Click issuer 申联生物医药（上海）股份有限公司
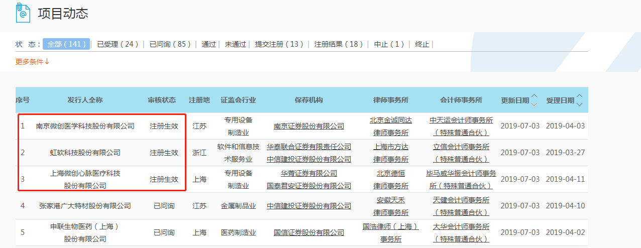The width and height of the screenshot is (641, 248). [85, 232]
